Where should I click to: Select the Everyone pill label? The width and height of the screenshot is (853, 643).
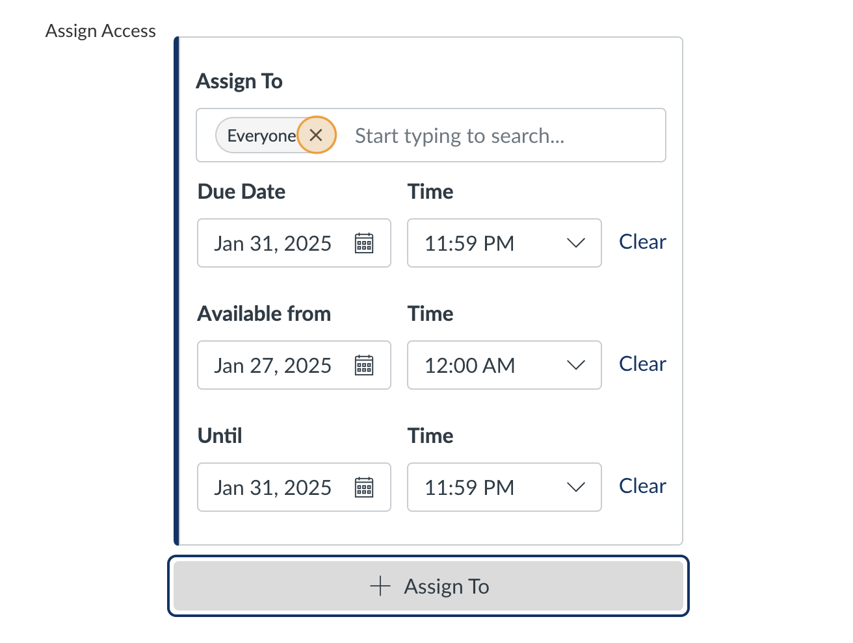pyautogui.click(x=260, y=135)
